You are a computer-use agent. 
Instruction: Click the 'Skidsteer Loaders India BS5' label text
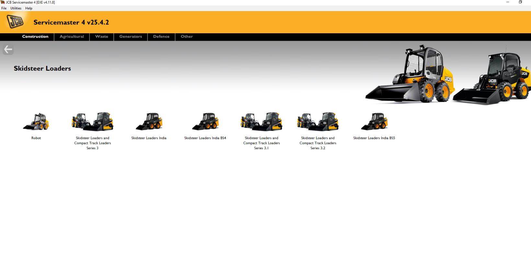(x=374, y=138)
